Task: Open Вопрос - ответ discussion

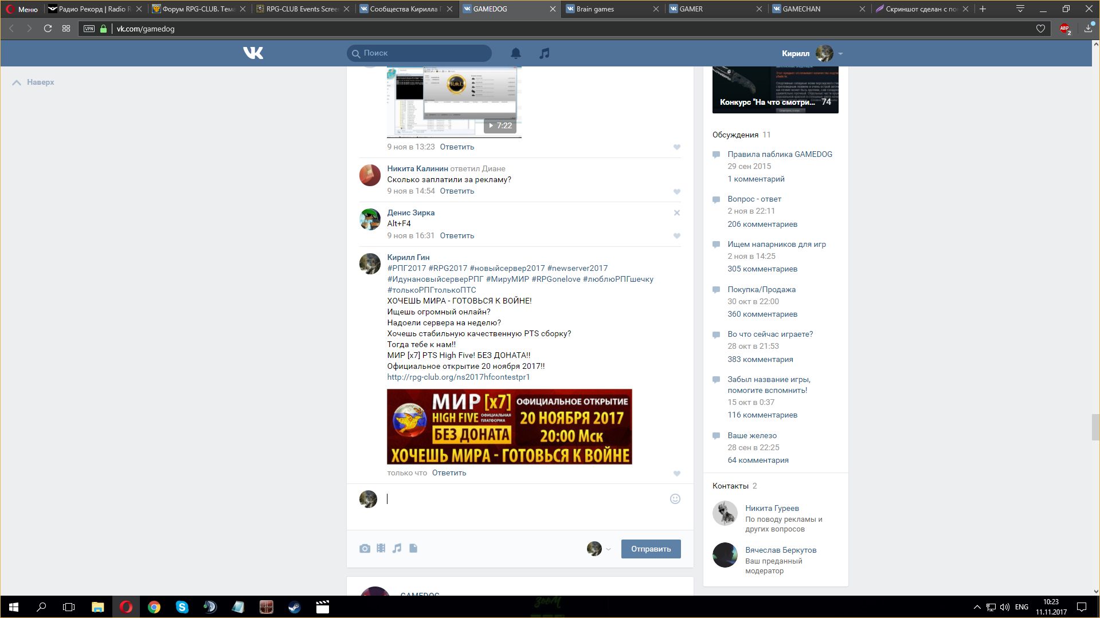Action: coord(754,199)
